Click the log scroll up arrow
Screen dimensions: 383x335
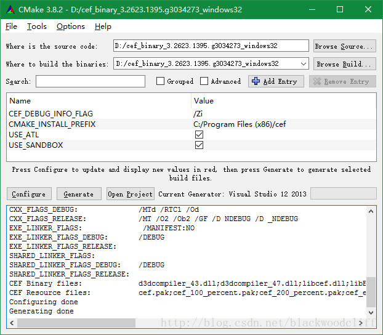pos(371,211)
